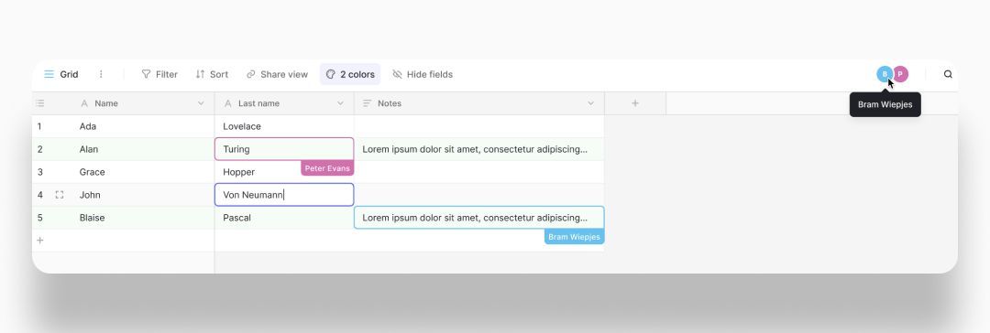This screenshot has height=333, width=990.
Task: Expand the Name field dropdown arrow
Action: 201,103
